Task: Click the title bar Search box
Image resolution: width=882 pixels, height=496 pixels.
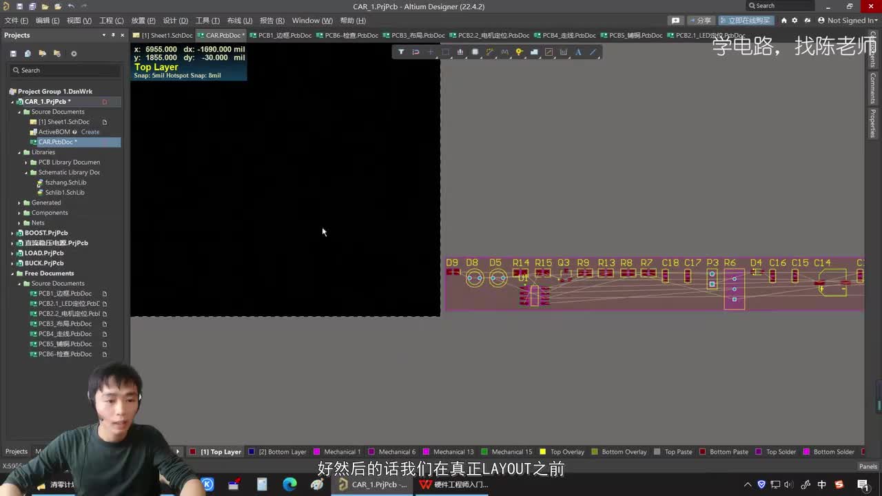Action: [x=781, y=6]
